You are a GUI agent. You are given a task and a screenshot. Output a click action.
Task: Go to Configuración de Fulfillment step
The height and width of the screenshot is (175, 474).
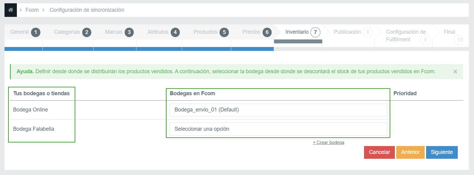click(406, 36)
